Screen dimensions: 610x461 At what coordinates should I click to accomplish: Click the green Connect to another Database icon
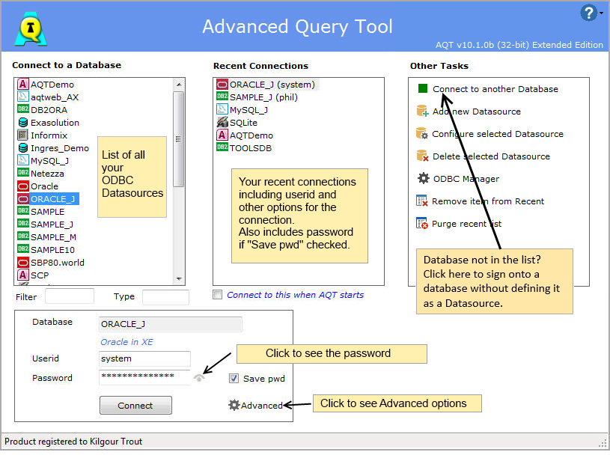pyautogui.click(x=422, y=88)
